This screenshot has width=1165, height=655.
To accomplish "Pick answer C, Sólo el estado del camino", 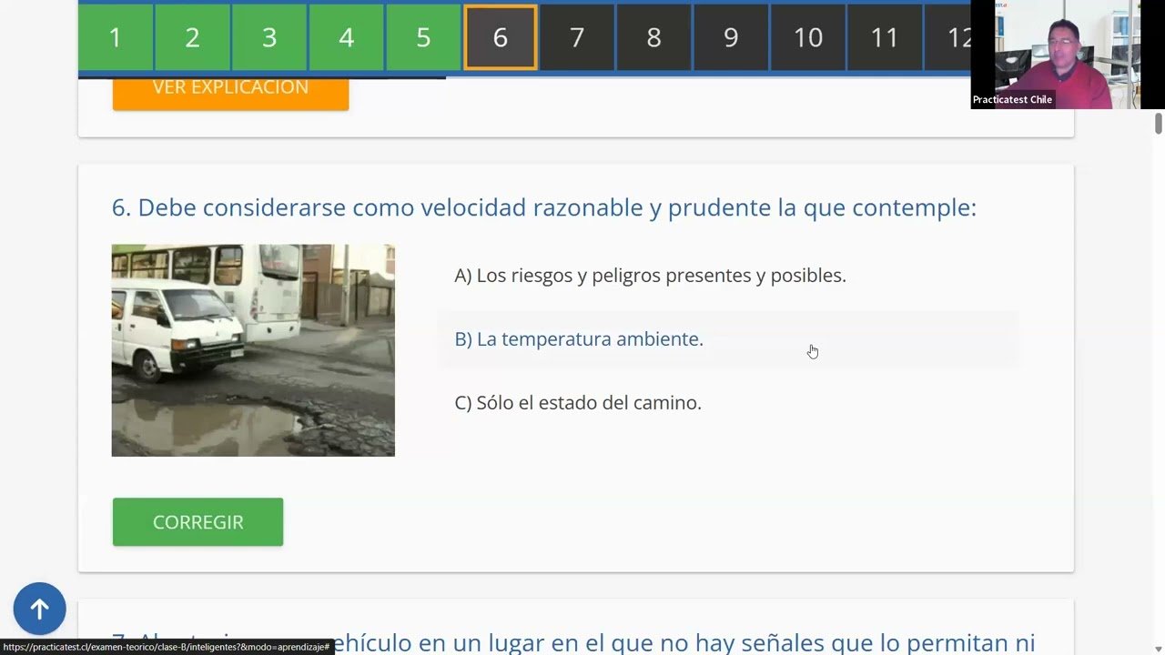I will 578,402.
